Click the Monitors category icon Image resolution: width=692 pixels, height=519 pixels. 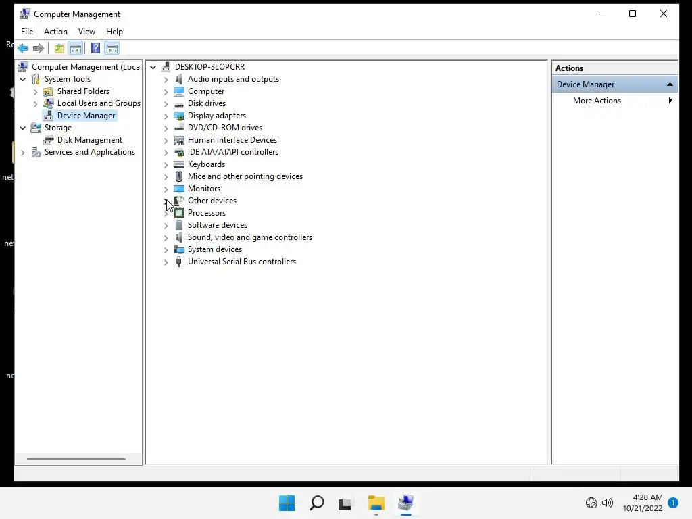pyautogui.click(x=178, y=189)
